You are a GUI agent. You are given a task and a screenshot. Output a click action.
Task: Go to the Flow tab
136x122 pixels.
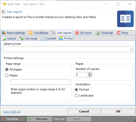pyautogui.click(x=122, y=33)
